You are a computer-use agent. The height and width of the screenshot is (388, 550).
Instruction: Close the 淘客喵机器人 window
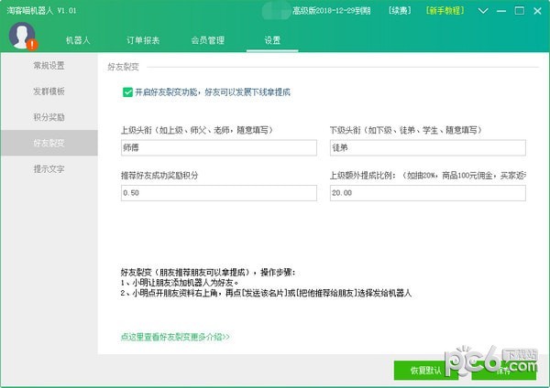click(537, 11)
